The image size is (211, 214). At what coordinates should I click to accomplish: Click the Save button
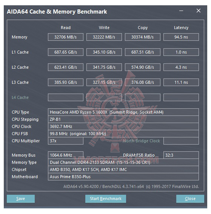(21, 199)
